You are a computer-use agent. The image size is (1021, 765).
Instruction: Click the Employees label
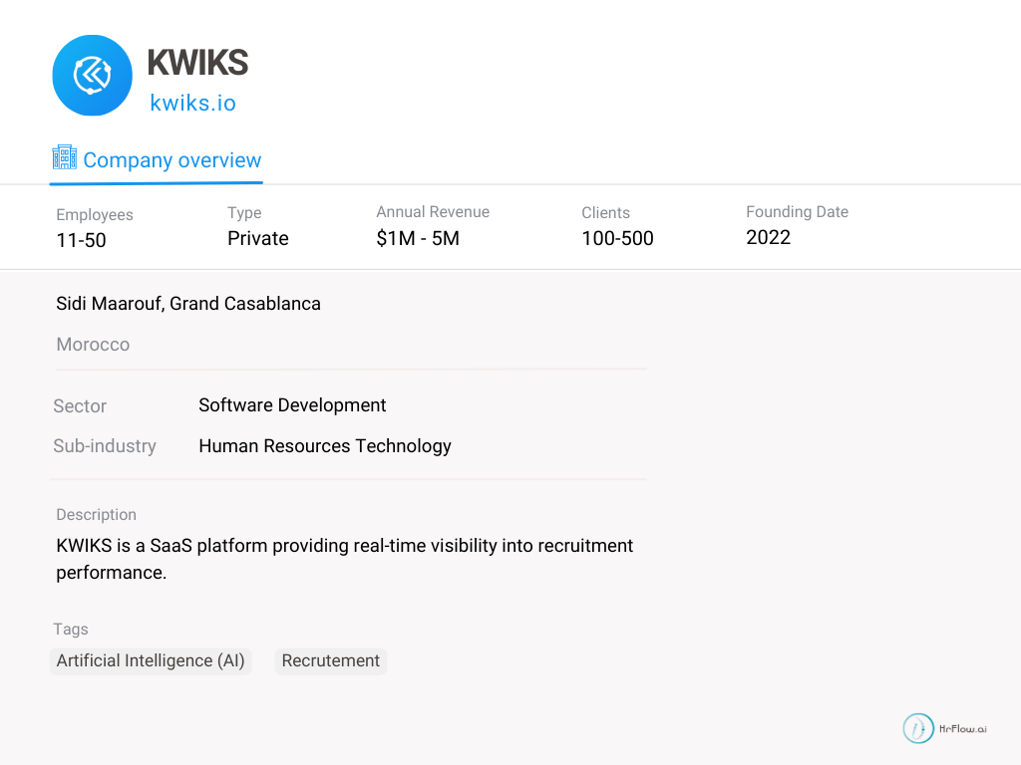95,215
